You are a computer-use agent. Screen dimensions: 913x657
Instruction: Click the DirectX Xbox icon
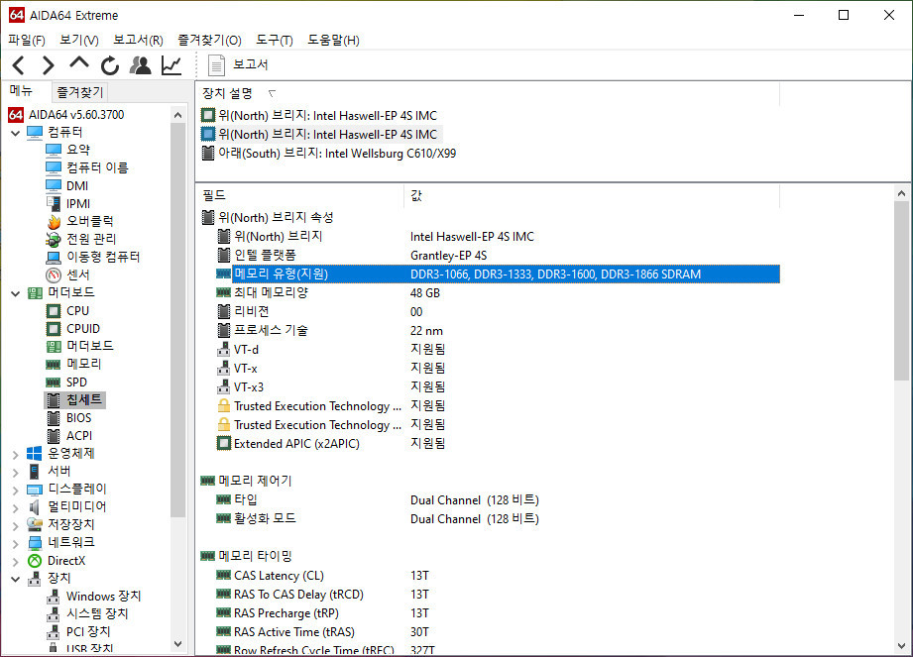(x=35, y=561)
